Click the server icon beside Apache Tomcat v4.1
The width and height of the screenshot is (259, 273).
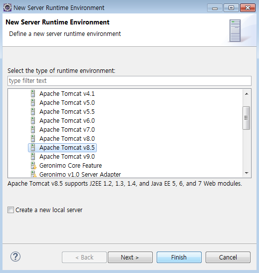(x=33, y=94)
